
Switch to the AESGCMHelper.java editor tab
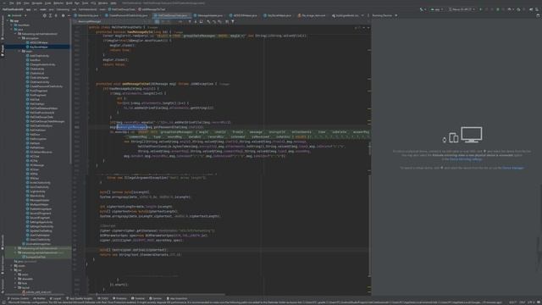pos(245,15)
